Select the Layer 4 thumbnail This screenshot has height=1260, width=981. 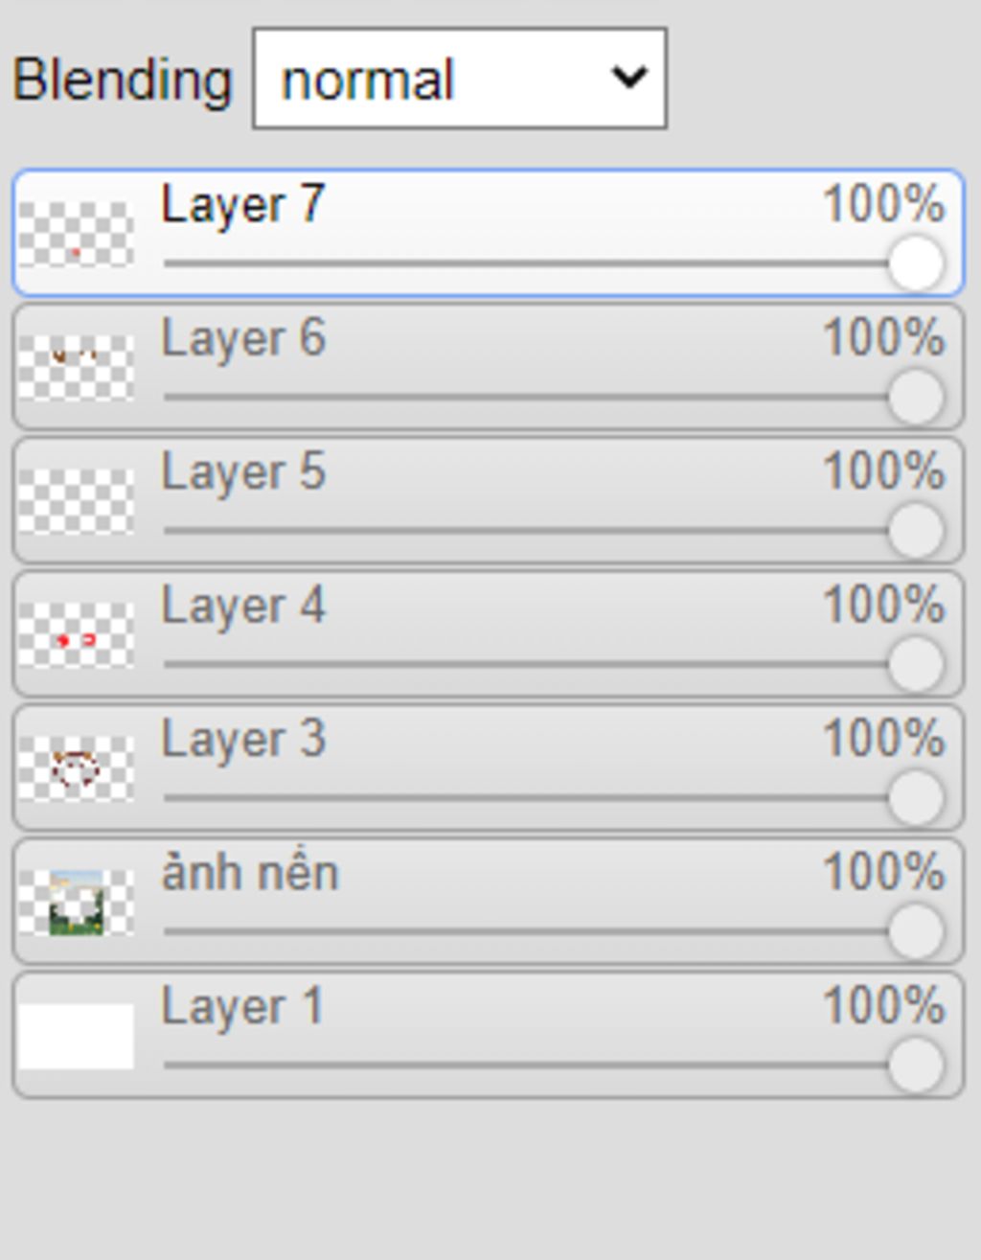76,635
